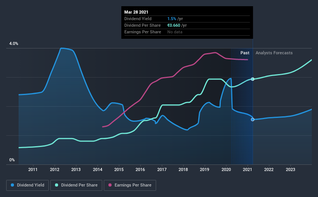Click the tooltip Dividend Per Share row label

tap(143, 25)
